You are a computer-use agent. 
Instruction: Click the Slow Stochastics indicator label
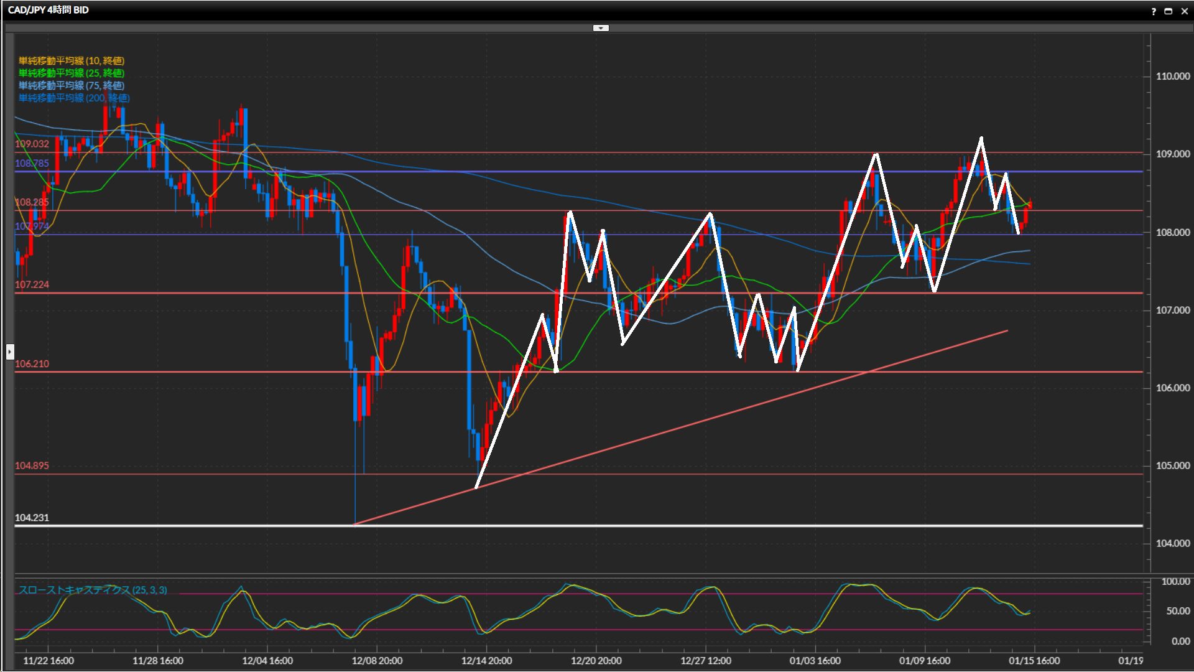pyautogui.click(x=93, y=590)
